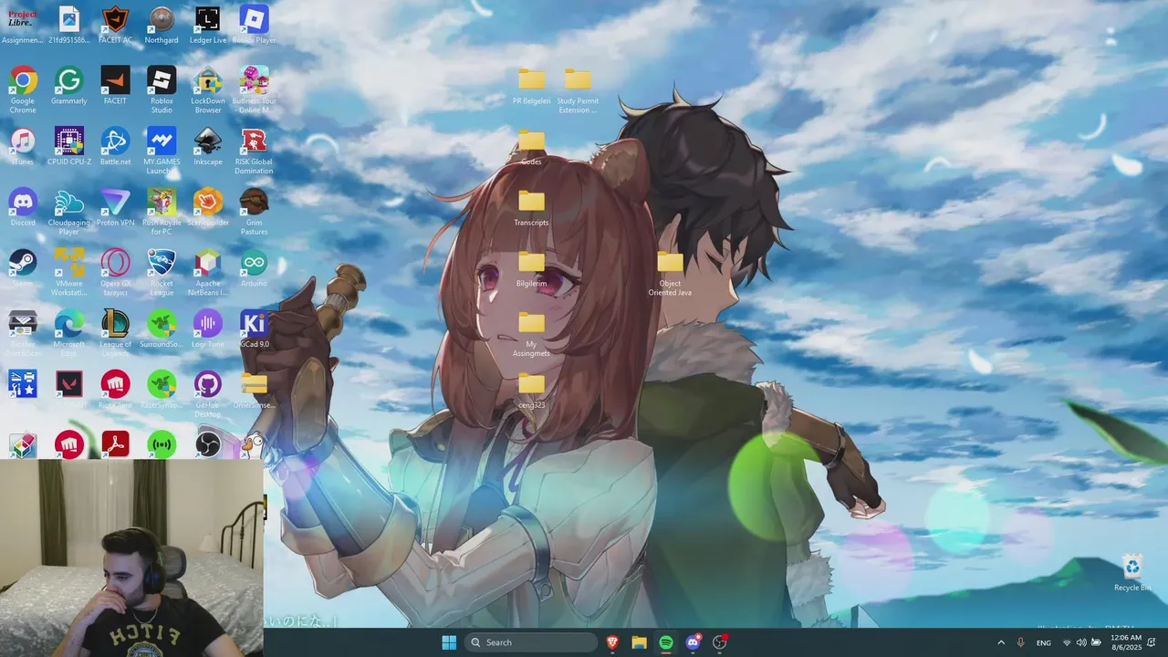Open the CPUID CPU-Z shortcut

point(69,147)
